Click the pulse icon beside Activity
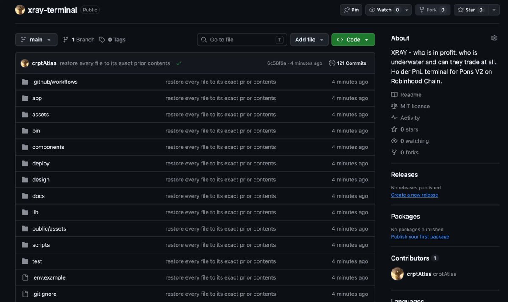Viewport: 508px width, 302px height. pos(394,118)
